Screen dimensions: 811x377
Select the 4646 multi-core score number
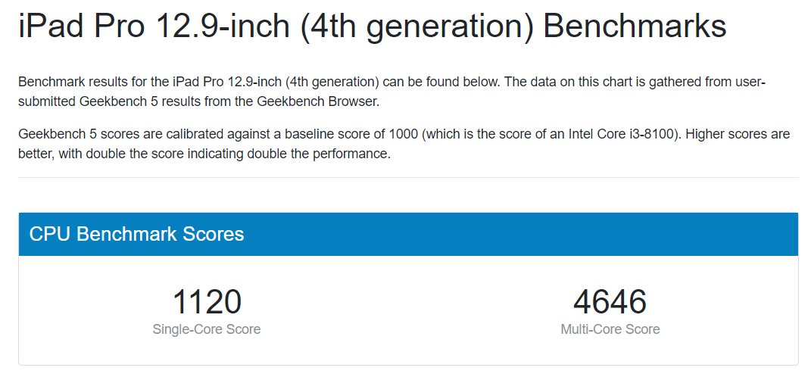[x=610, y=303]
